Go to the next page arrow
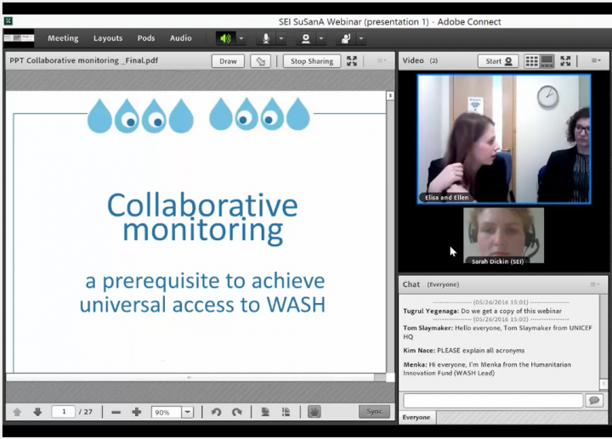Image resolution: width=612 pixels, height=439 pixels. [37, 412]
